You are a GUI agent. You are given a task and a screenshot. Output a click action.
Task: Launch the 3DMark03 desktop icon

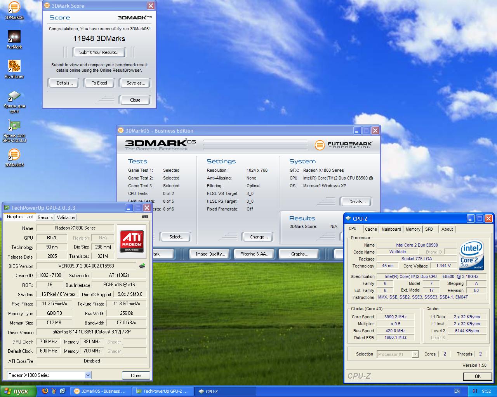pyautogui.click(x=14, y=158)
